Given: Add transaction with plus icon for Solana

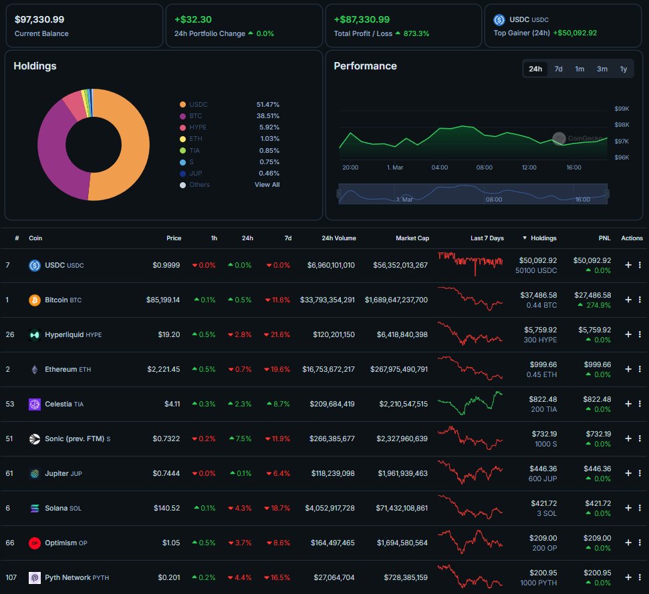Looking at the screenshot, I should point(628,508).
